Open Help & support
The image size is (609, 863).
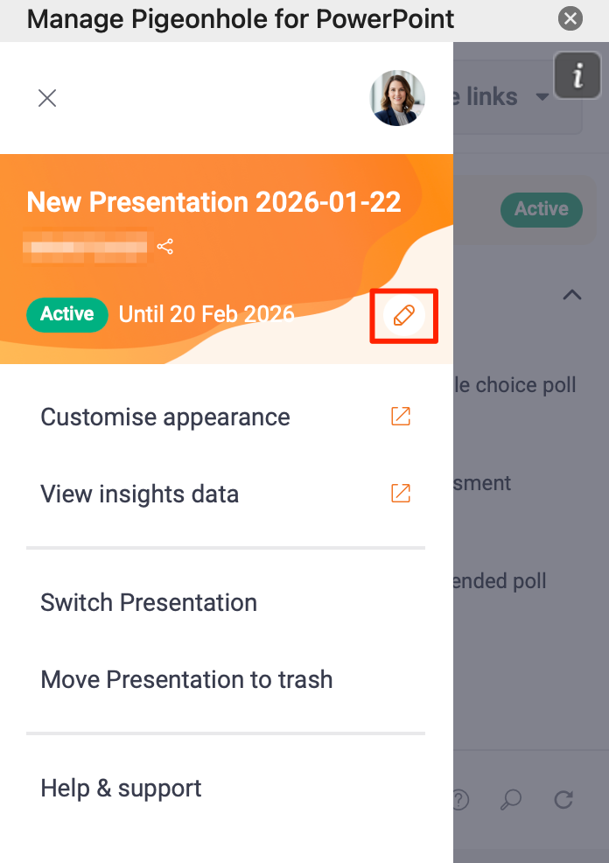coord(121,789)
